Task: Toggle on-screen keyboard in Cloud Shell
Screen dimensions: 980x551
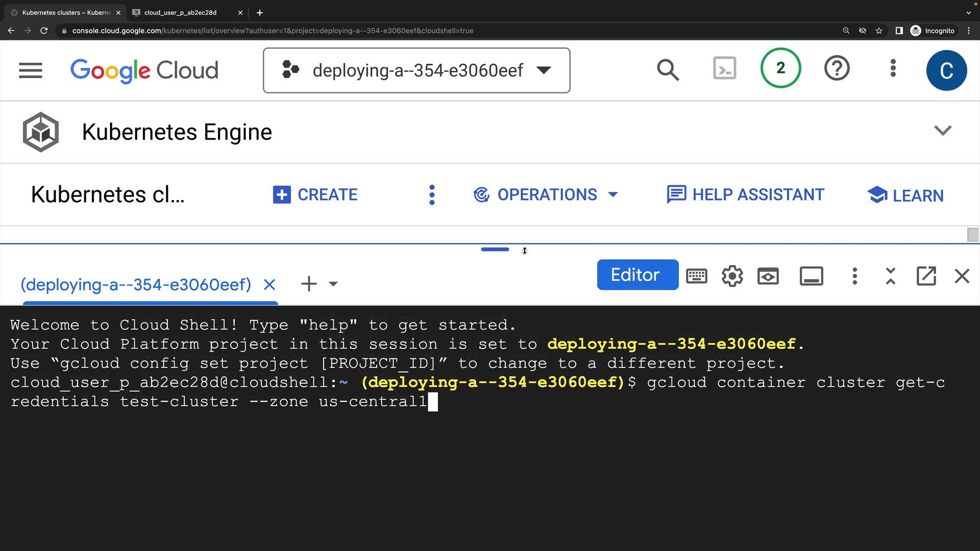Action: [x=696, y=276]
